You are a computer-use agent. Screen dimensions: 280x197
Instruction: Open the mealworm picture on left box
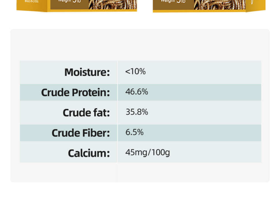pyautogui.click(x=113, y=4)
